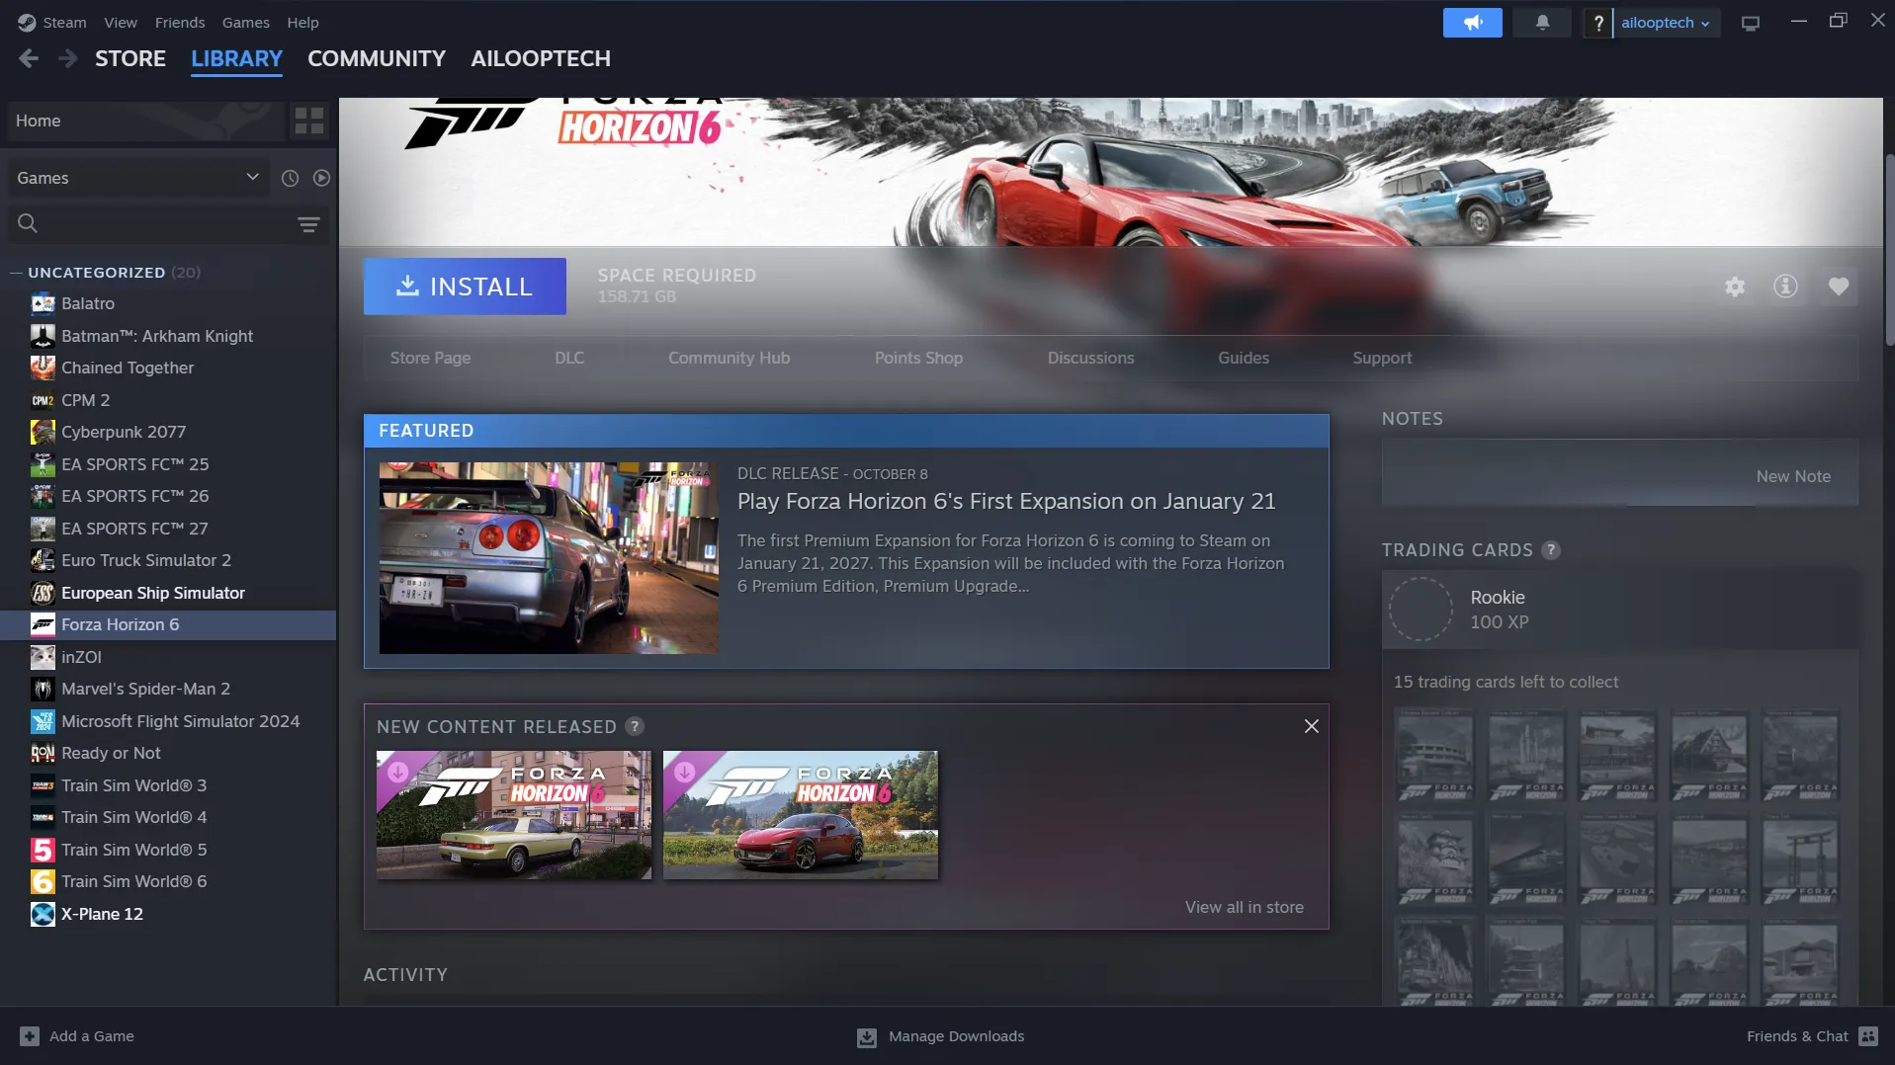The width and height of the screenshot is (1895, 1065).
Task: Open Friends & Chat
Action: tap(1811, 1036)
